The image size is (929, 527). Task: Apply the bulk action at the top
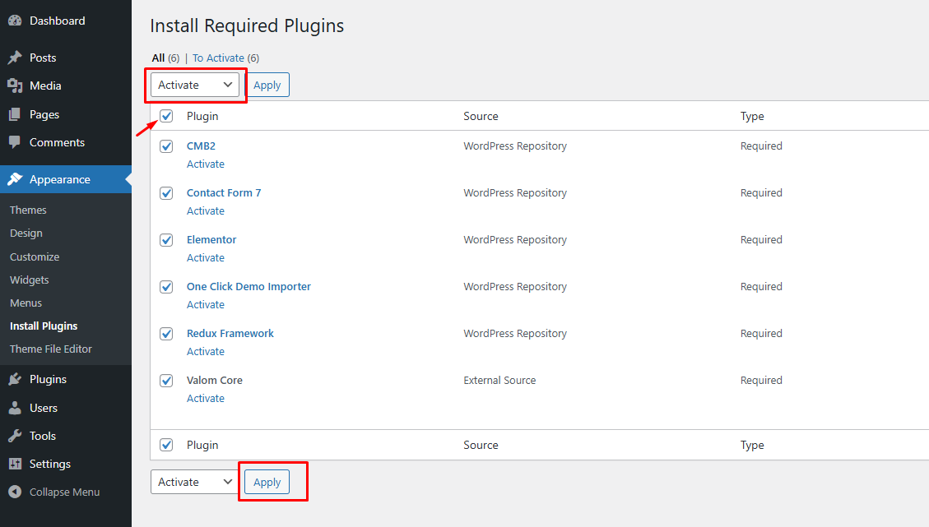click(x=267, y=85)
